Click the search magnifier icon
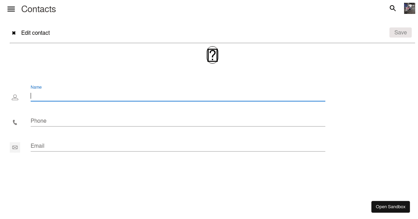 tap(393, 8)
